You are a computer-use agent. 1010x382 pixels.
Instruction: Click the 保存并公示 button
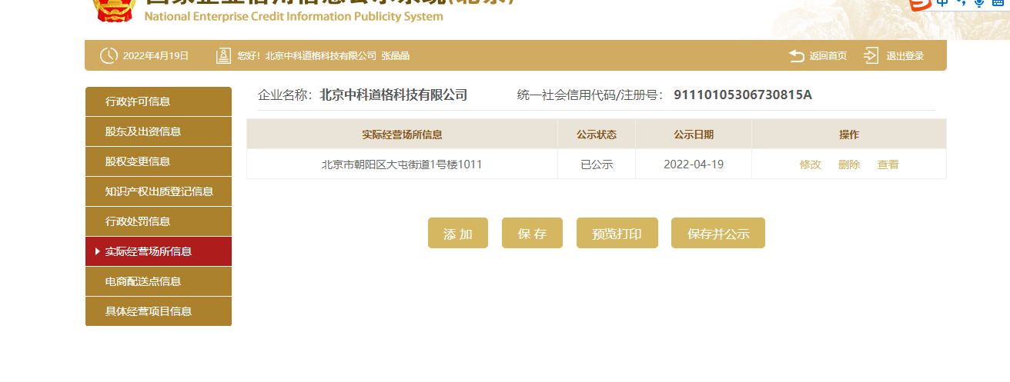coord(718,233)
